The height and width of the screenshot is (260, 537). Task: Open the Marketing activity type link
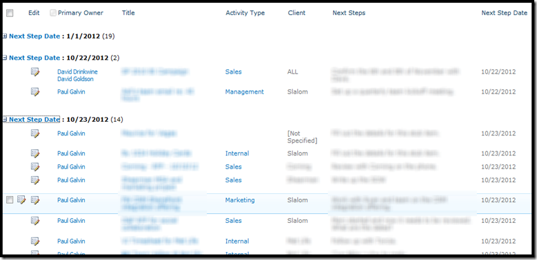240,200
